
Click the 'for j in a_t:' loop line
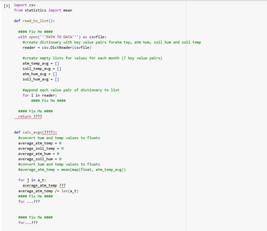point(31,180)
